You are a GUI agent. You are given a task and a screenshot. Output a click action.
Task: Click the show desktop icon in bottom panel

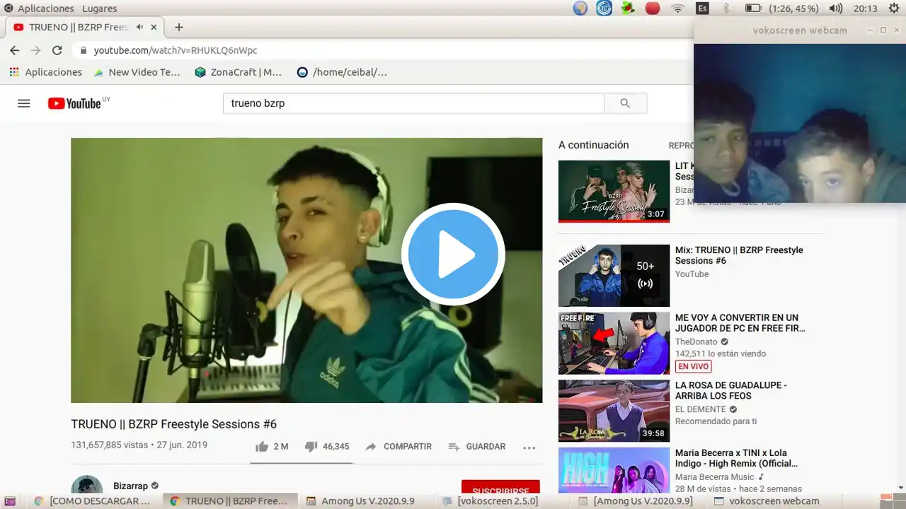click(x=9, y=501)
